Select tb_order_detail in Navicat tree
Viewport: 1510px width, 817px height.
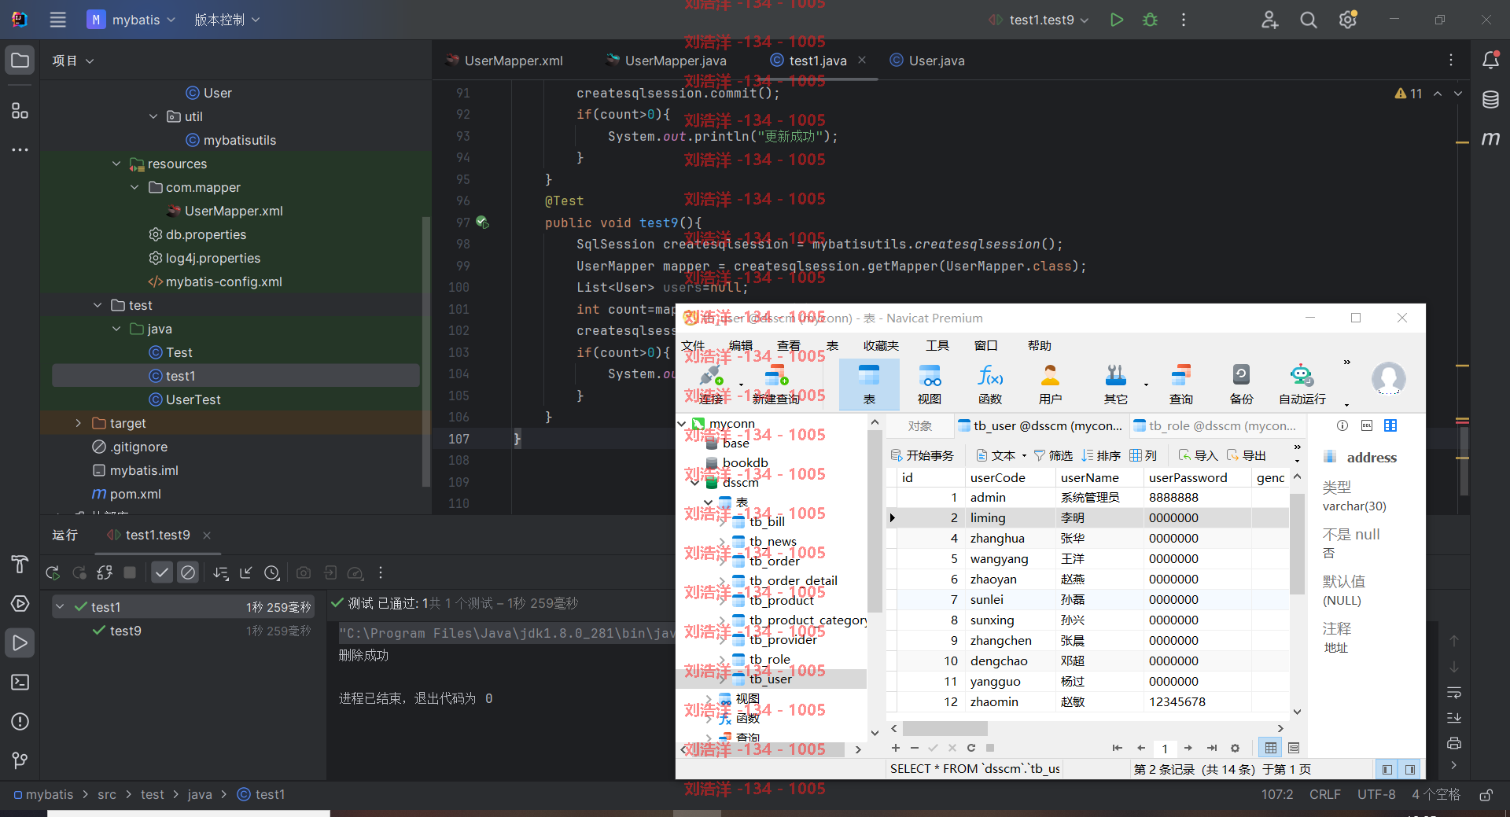pyautogui.click(x=793, y=580)
